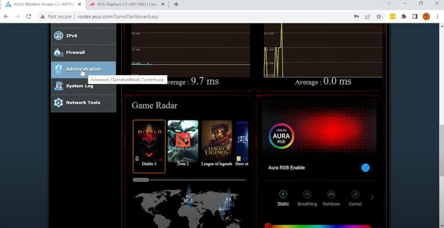
Task: Select the Dota 2 game card
Action: 183,144
